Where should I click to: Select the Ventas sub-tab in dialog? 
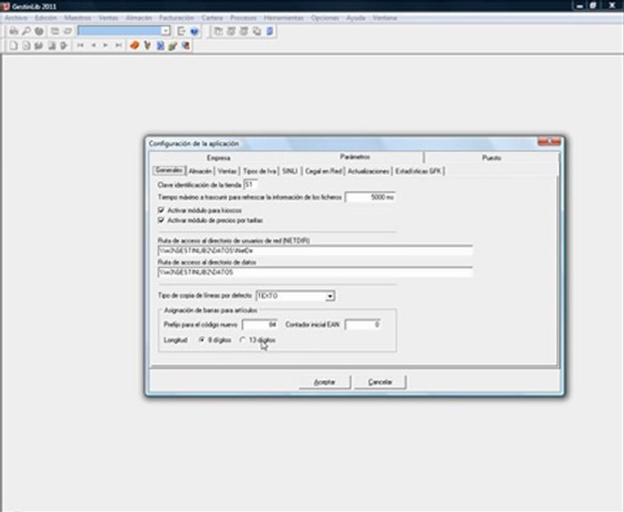227,171
